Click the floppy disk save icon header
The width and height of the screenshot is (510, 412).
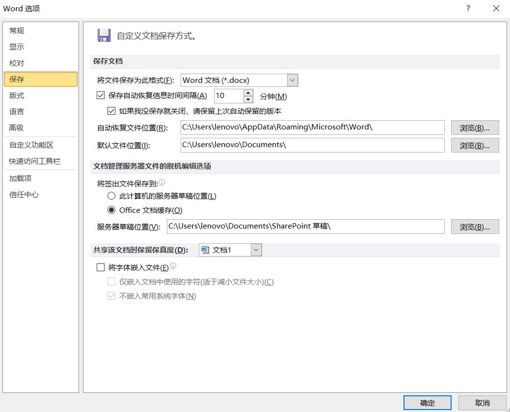pos(105,35)
